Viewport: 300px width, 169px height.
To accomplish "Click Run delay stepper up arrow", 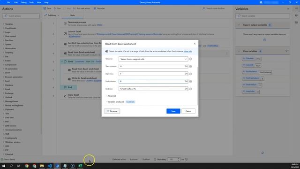I will [x=179, y=159].
